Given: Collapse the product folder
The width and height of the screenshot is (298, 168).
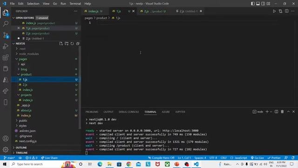Looking at the screenshot, I should 26,75.
